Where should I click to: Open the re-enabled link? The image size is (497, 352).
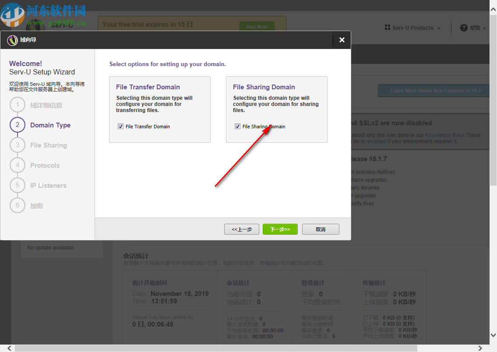coord(374,141)
